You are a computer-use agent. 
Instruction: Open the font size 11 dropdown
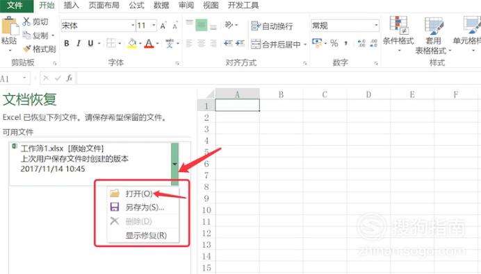click(x=154, y=26)
